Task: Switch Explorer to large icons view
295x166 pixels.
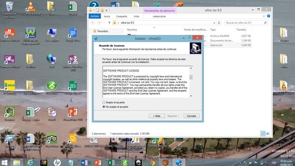Action: [268, 134]
